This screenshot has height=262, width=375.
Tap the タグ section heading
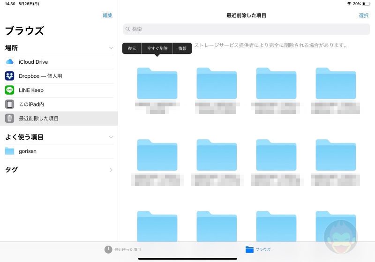[11, 170]
